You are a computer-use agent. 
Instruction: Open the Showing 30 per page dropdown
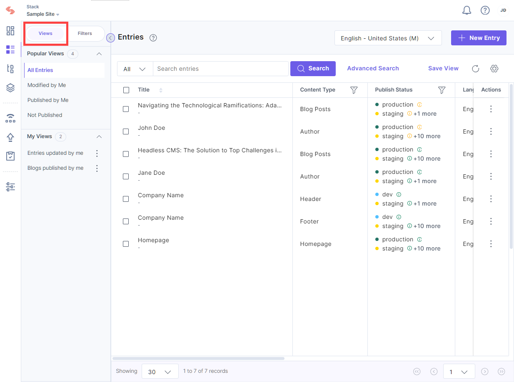(x=160, y=372)
